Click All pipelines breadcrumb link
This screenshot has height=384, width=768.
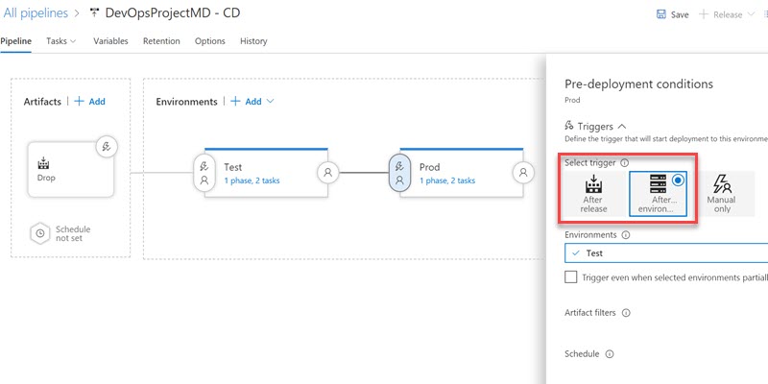36,13
